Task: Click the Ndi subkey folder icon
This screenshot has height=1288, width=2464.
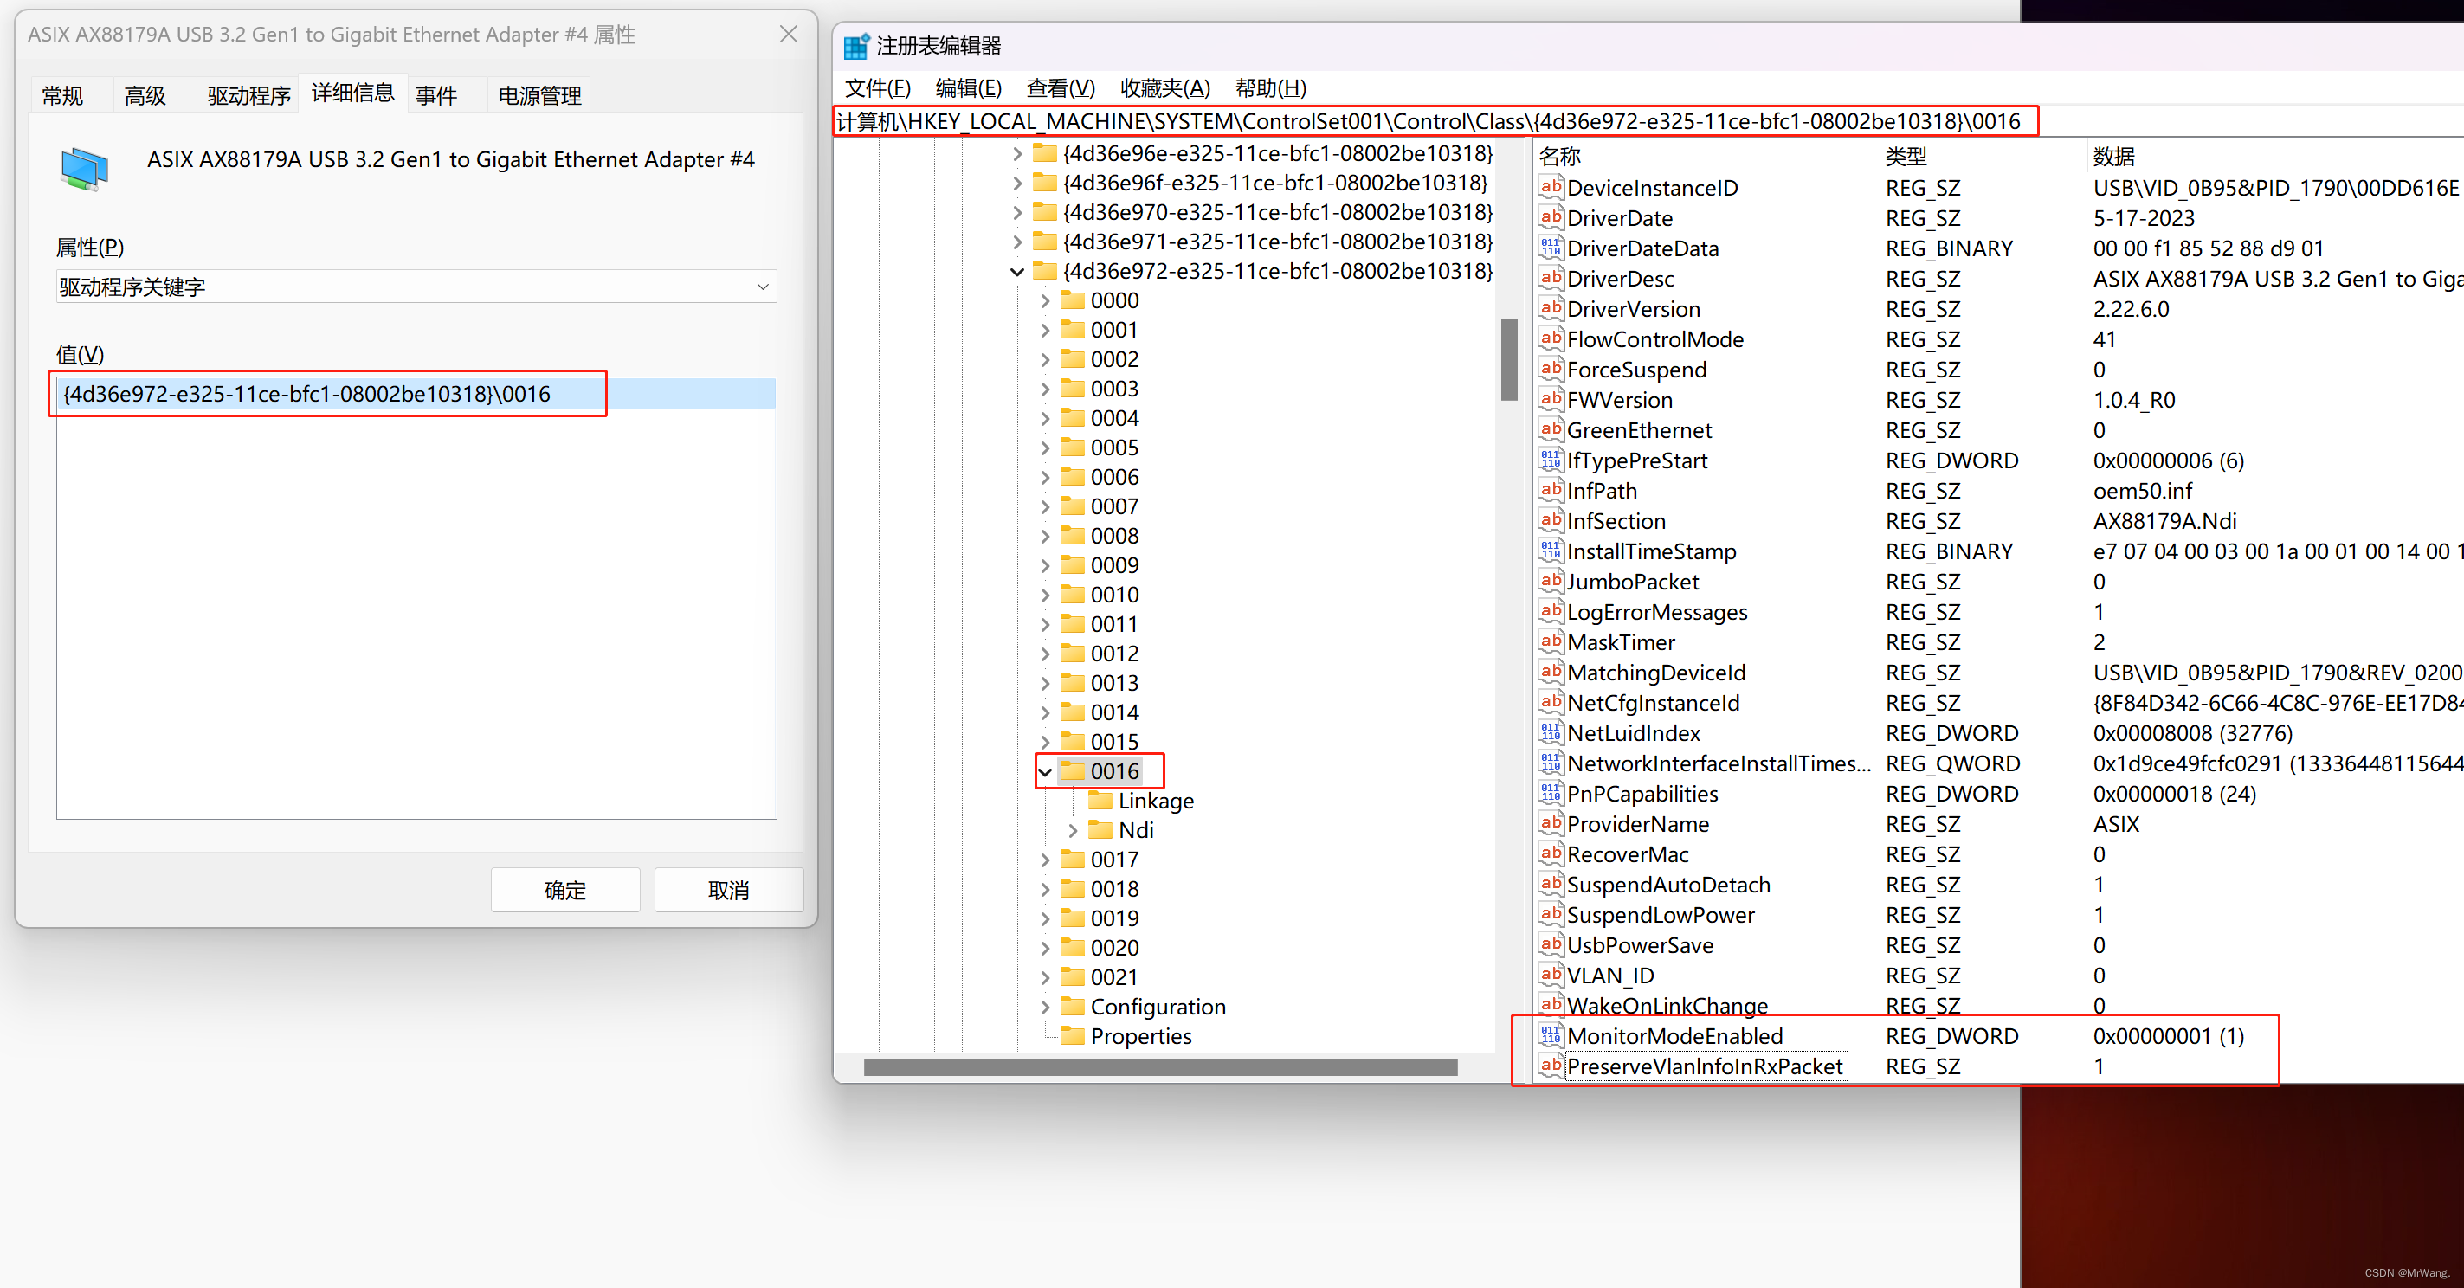Action: coord(1101,830)
